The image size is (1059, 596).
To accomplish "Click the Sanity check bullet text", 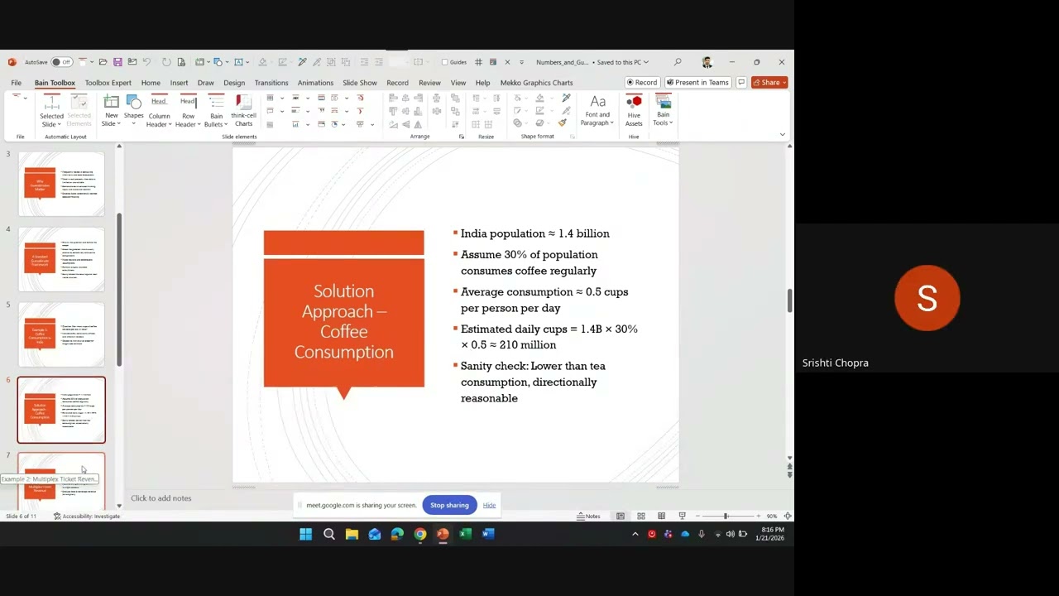I will coord(533,382).
